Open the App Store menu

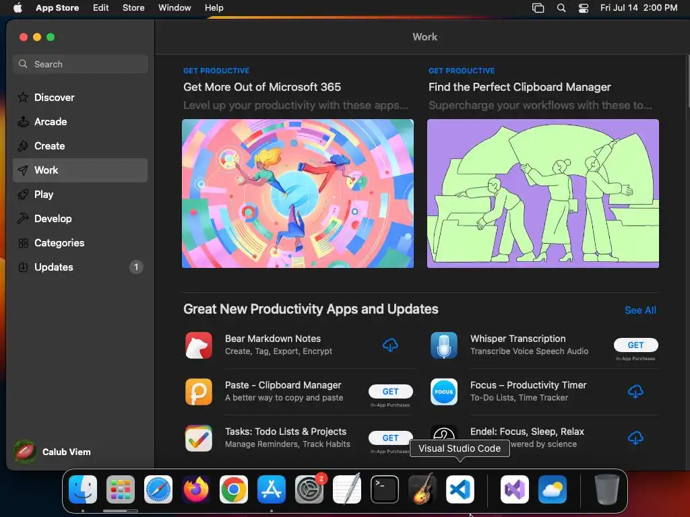coord(57,7)
